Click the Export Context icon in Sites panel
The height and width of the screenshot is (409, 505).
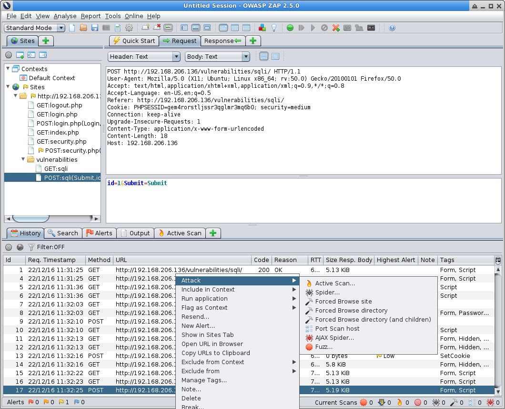tap(43, 55)
